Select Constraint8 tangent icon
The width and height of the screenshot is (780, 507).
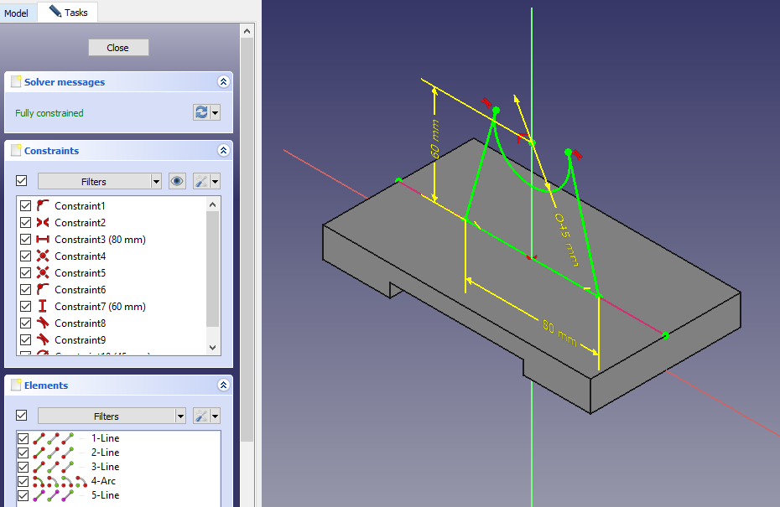pos(44,323)
